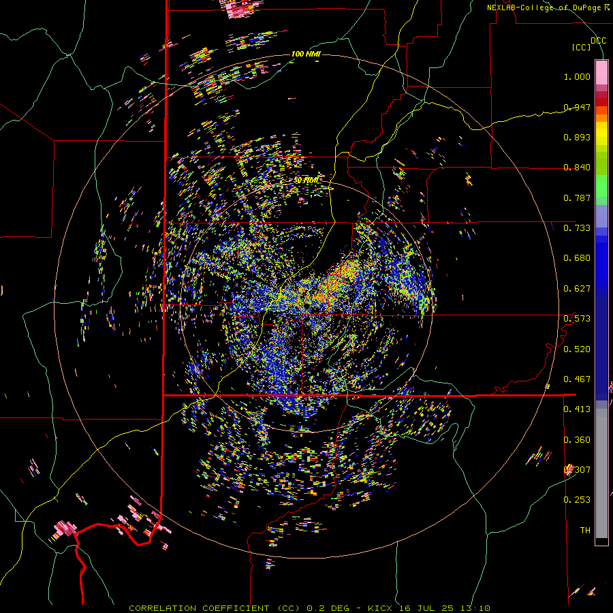Click the 0.360 scale value

click(577, 440)
